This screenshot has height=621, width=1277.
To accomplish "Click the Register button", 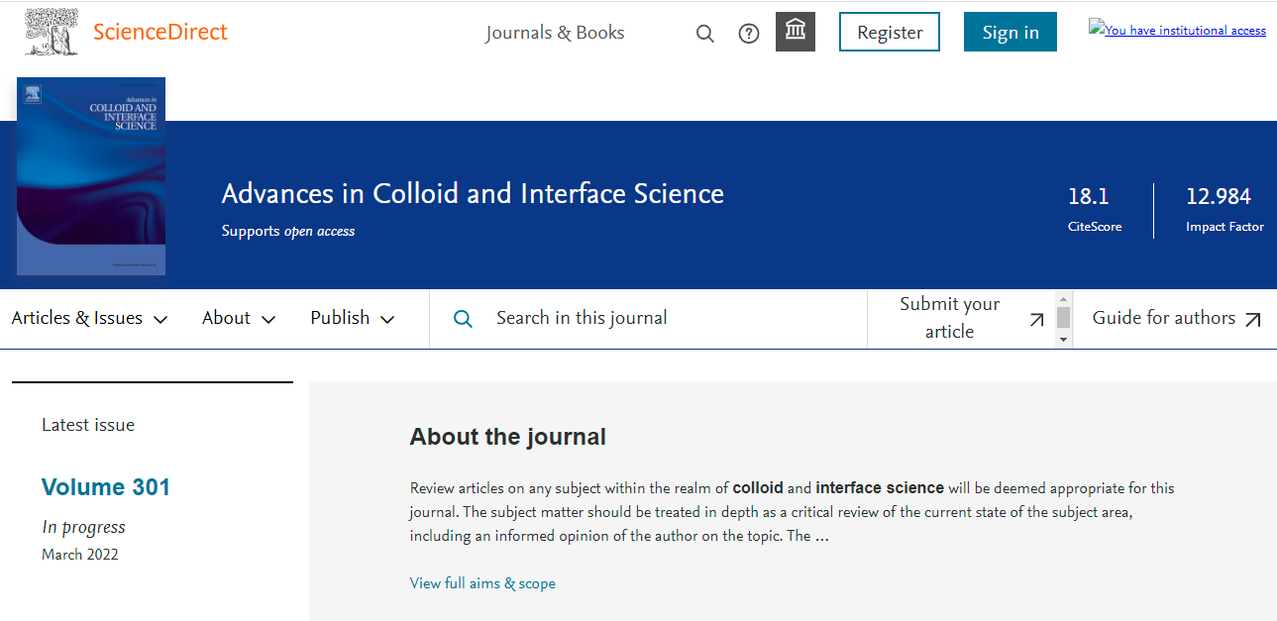I will coord(890,32).
